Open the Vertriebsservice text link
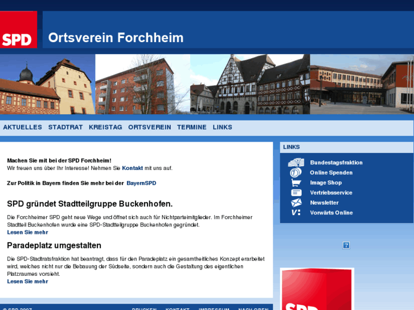This screenshot has height=310, width=414. click(x=331, y=193)
